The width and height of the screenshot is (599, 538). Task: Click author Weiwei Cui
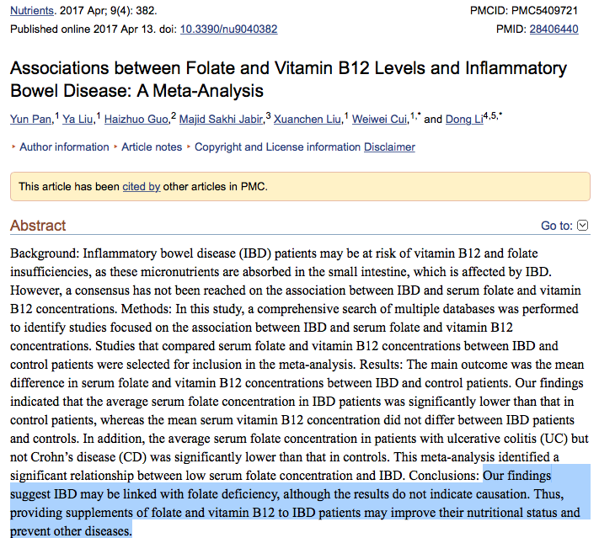[379, 120]
